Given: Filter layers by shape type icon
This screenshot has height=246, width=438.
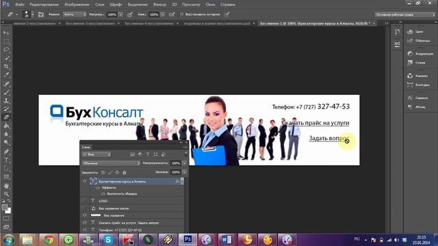Looking at the screenshot, I should (155, 154).
